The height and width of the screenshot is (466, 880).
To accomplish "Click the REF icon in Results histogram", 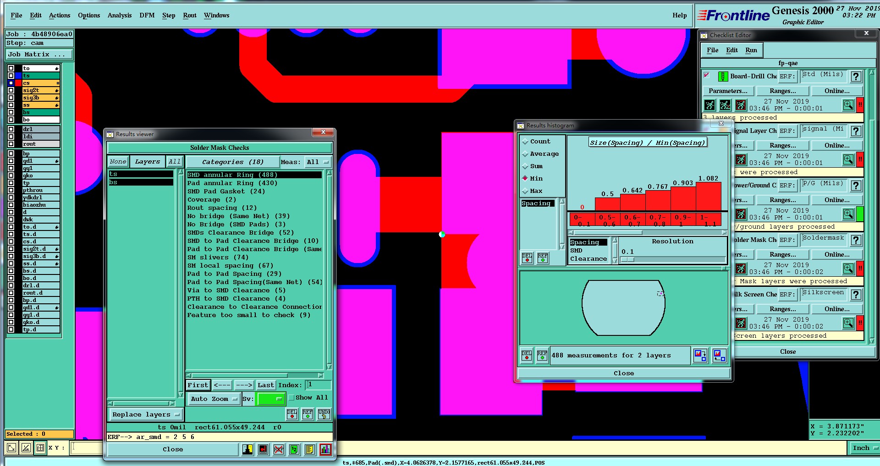I will coord(543,258).
